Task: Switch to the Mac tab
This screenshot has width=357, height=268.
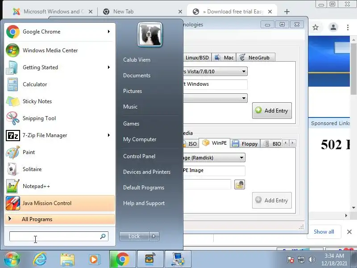Action: [224, 58]
